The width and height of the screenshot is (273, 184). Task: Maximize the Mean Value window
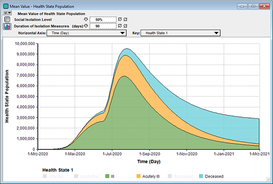[253, 6]
